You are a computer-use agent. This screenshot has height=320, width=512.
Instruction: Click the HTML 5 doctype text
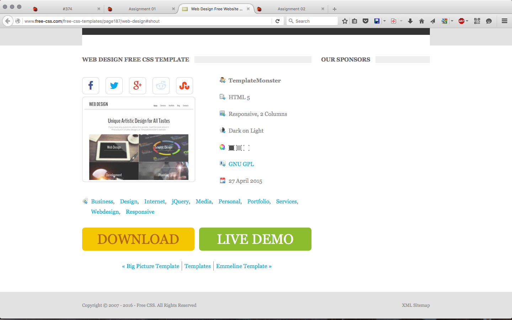[x=239, y=97]
